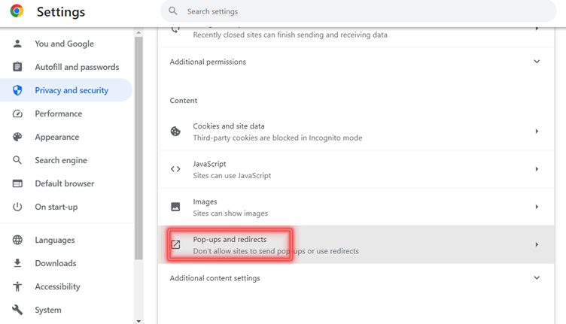Viewport: 566px width, 324px height.
Task: Click the arrow on Images row
Action: [537, 207]
